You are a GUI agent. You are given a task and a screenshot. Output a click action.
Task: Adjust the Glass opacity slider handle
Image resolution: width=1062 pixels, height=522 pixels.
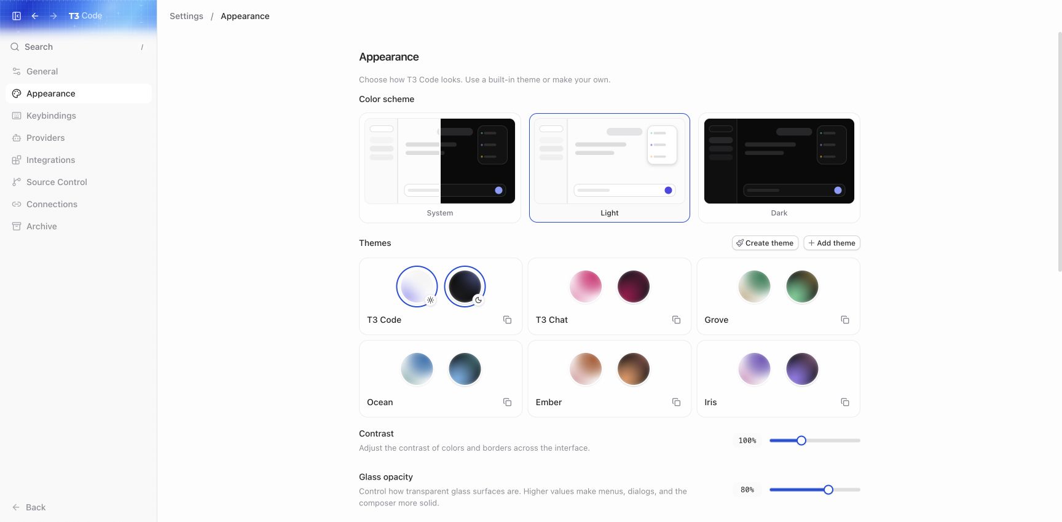click(828, 490)
